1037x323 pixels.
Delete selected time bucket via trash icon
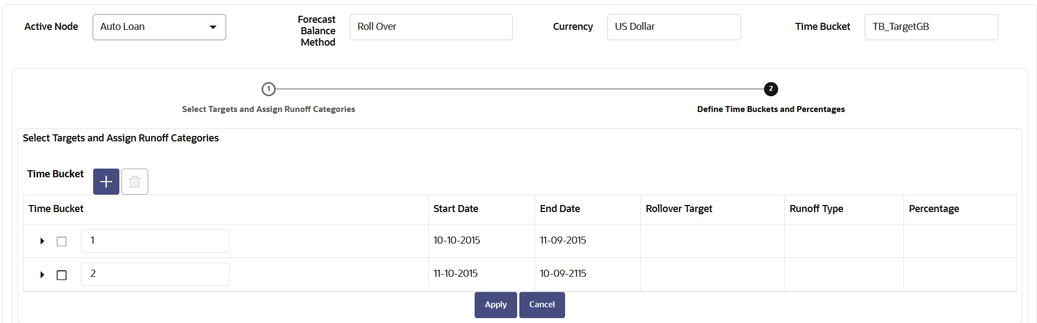(x=135, y=182)
